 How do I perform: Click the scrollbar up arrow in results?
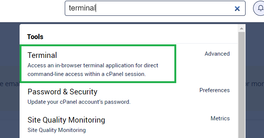pyautogui.click(x=242, y=29)
